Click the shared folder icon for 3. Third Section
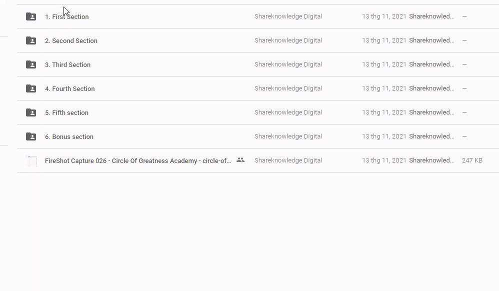This screenshot has width=499, height=291. click(31, 64)
